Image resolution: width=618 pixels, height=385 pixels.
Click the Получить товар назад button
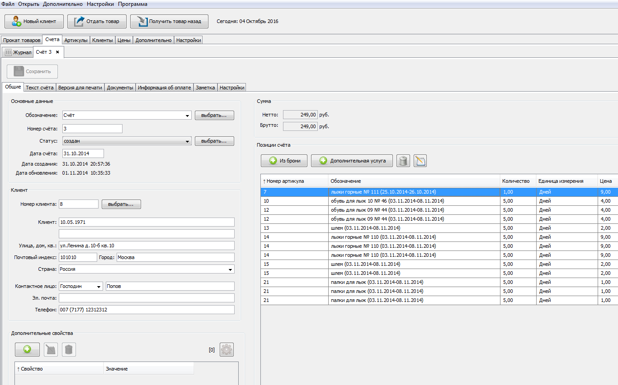pyautogui.click(x=169, y=21)
